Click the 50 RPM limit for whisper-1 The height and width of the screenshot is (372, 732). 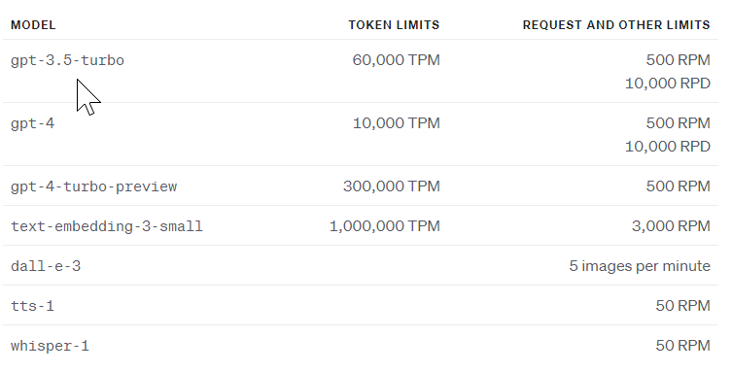pyautogui.click(x=683, y=346)
